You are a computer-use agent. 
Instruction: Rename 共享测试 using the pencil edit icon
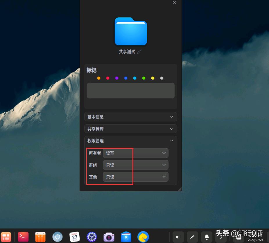[x=139, y=51]
